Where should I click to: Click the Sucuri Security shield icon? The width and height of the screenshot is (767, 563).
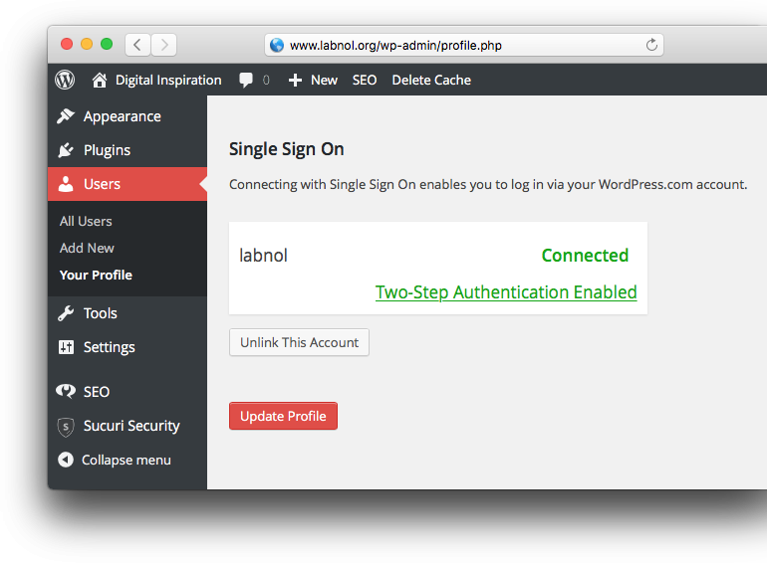[66, 427]
